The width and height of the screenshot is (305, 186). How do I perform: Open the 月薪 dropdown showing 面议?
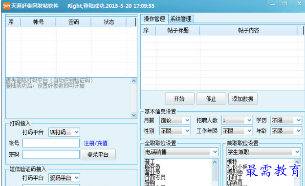tap(175, 120)
